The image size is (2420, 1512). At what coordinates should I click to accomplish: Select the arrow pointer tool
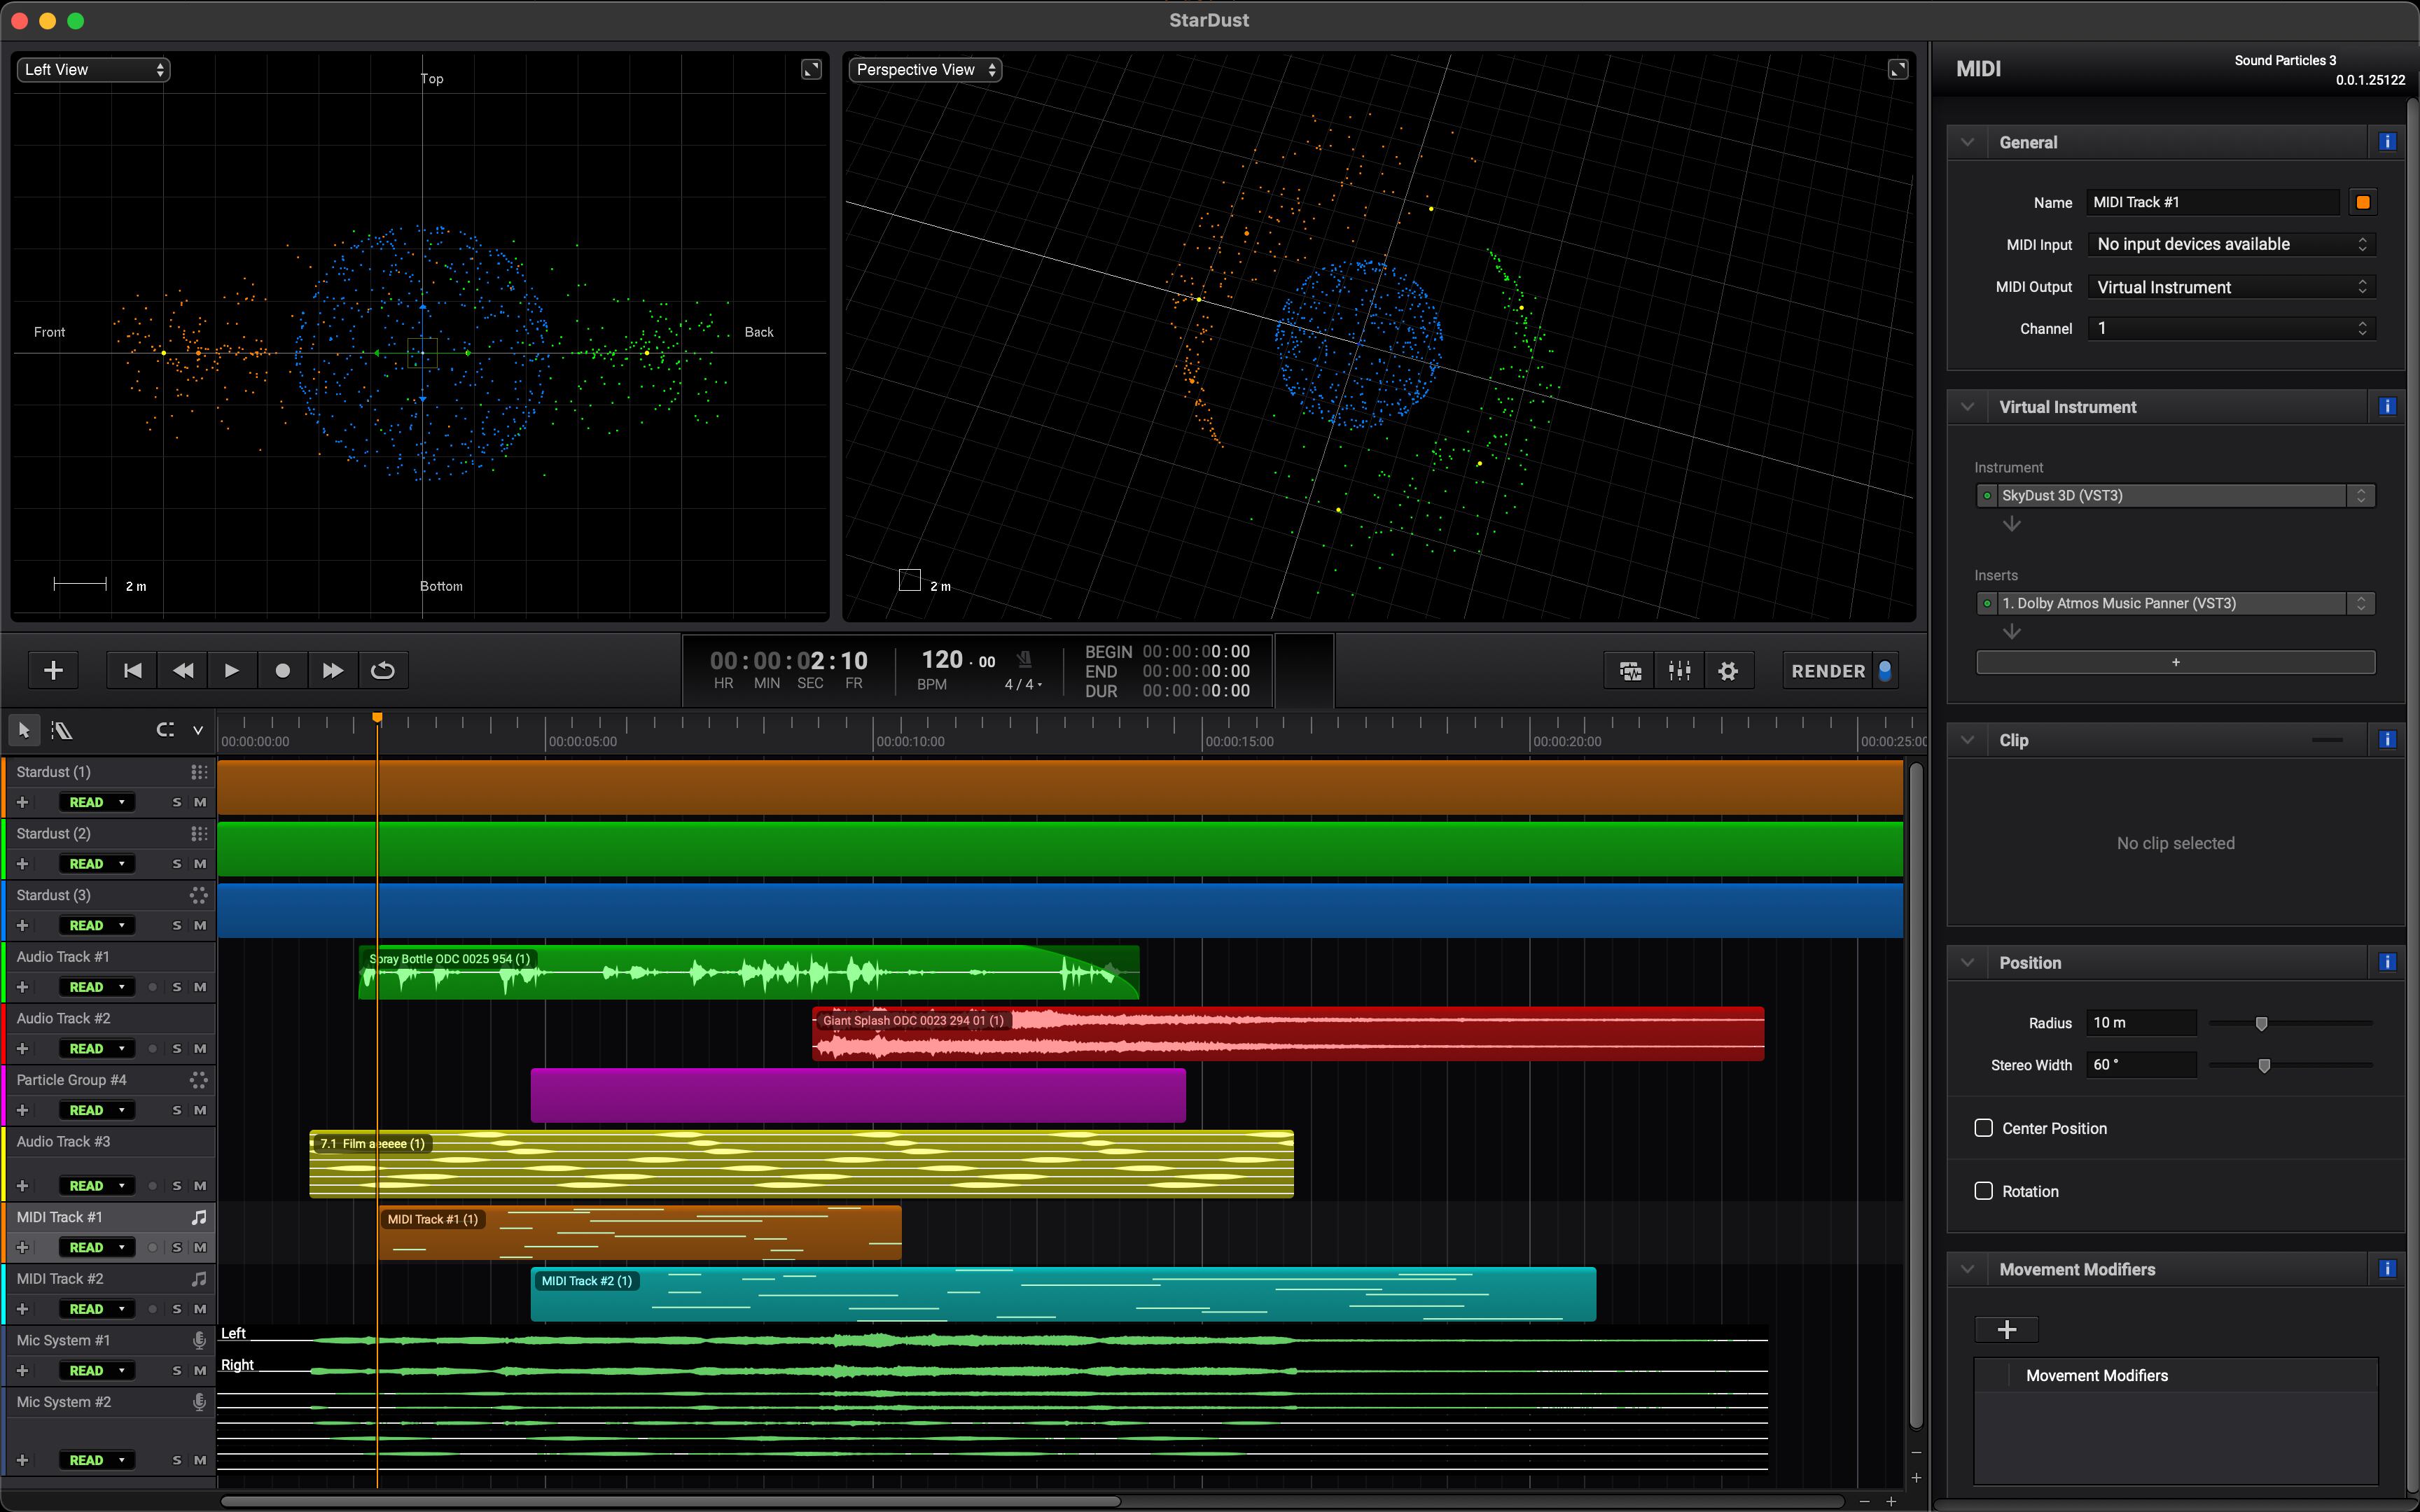pos(24,730)
